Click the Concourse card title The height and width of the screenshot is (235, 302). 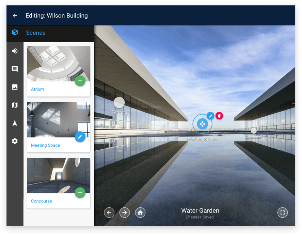tap(42, 201)
